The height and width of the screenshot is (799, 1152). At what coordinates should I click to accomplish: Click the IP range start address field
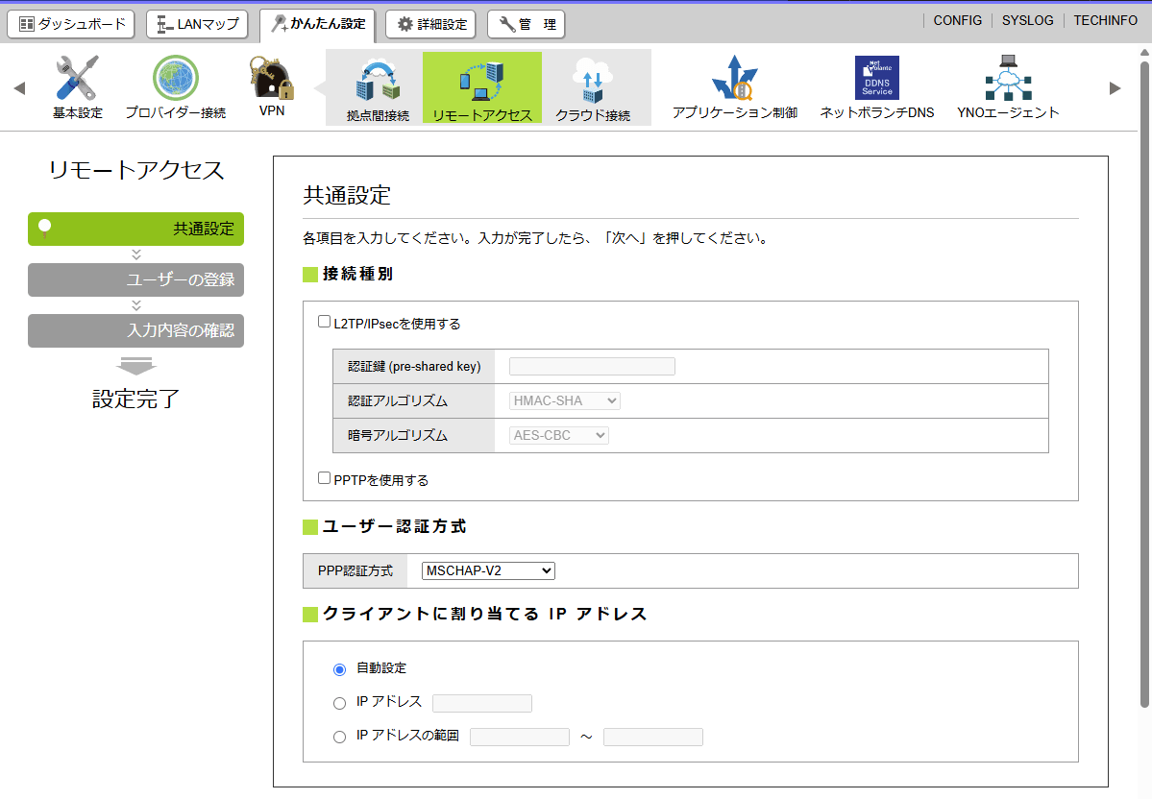[x=520, y=738]
